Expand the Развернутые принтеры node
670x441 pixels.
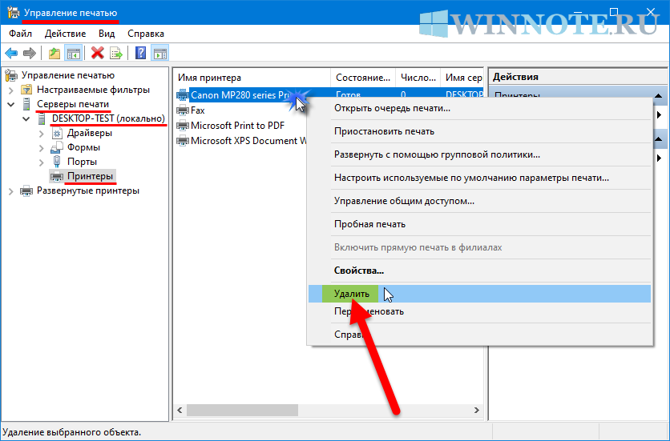click(x=11, y=191)
